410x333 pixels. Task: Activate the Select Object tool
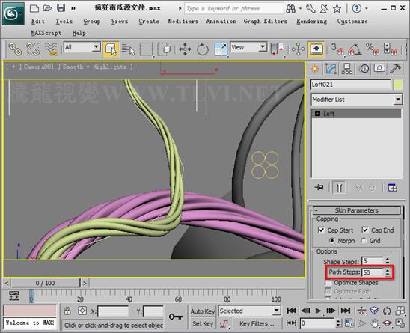(x=111, y=49)
